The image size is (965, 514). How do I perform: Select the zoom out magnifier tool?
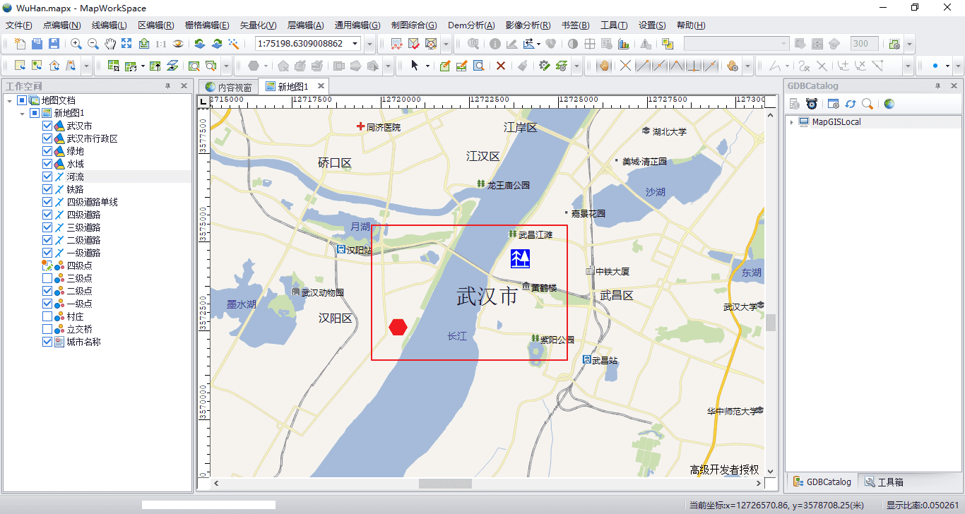(93, 44)
